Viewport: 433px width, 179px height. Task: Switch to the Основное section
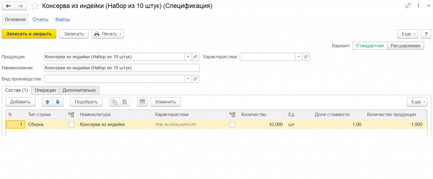pyautogui.click(x=15, y=19)
